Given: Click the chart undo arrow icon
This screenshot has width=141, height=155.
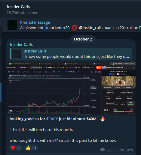Looking at the screenshot, I should click(x=78, y=72).
